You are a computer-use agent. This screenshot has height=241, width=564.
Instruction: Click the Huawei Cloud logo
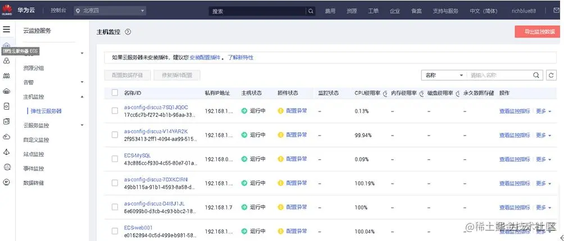6,11
